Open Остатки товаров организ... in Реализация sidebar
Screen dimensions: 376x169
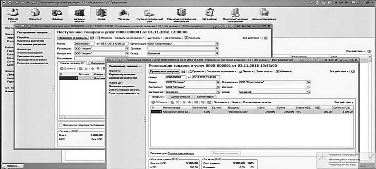(125, 90)
